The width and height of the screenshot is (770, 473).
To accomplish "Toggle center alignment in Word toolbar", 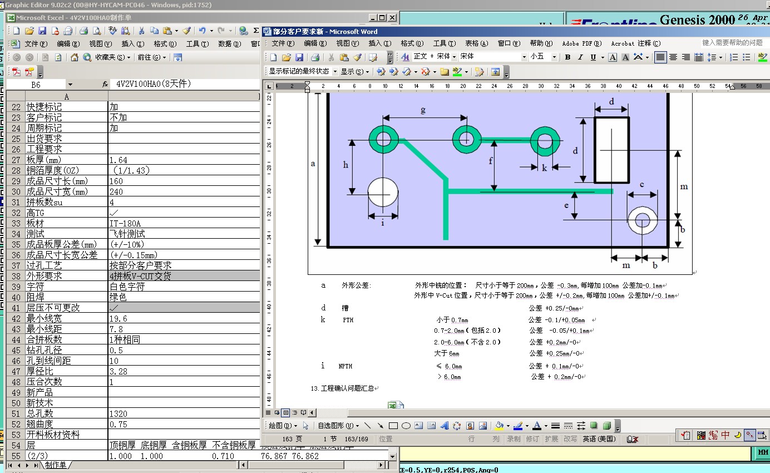I will click(673, 57).
